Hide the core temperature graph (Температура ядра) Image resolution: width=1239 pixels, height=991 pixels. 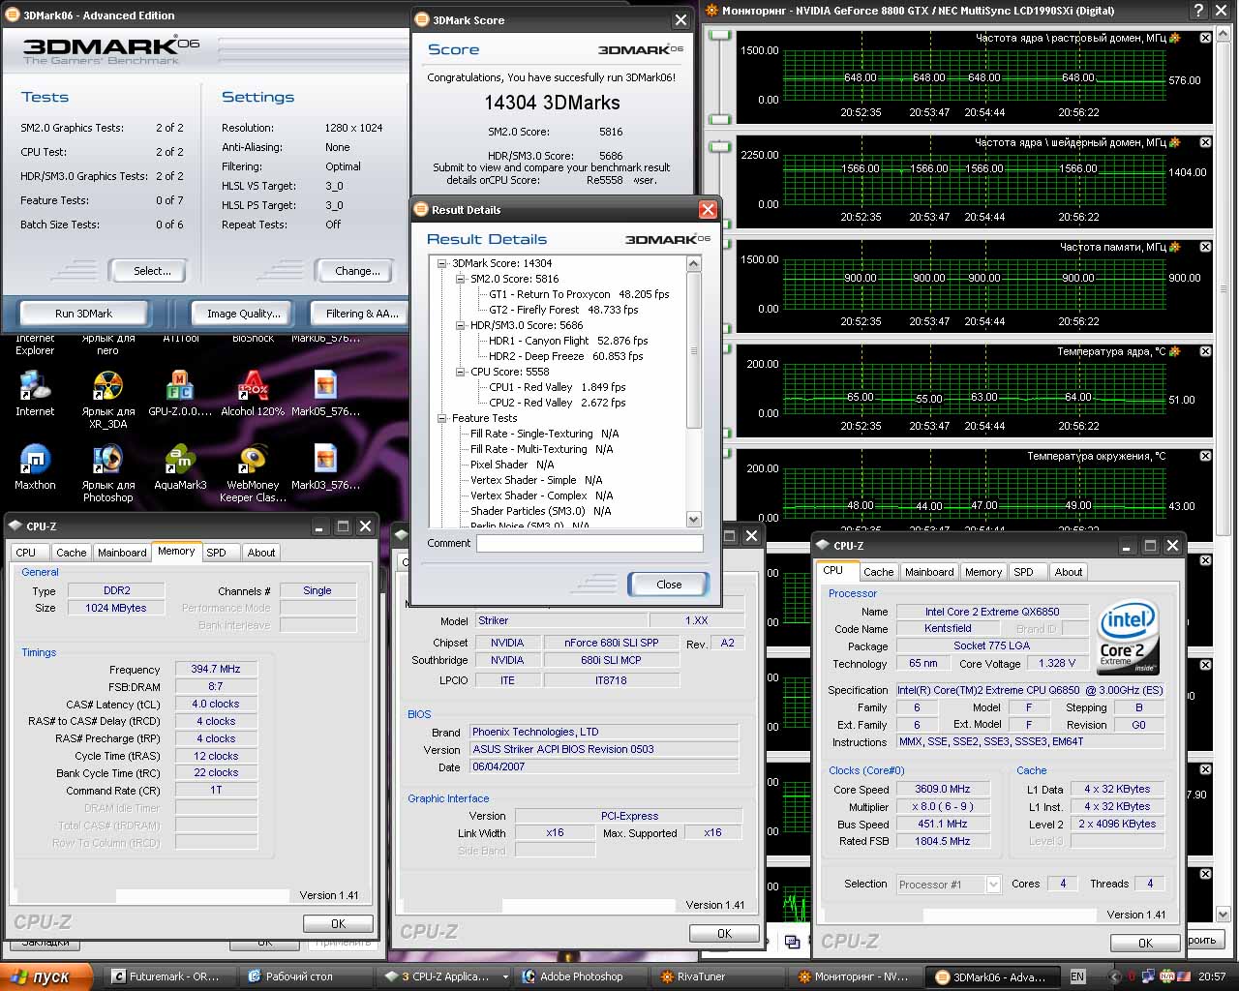(1205, 351)
